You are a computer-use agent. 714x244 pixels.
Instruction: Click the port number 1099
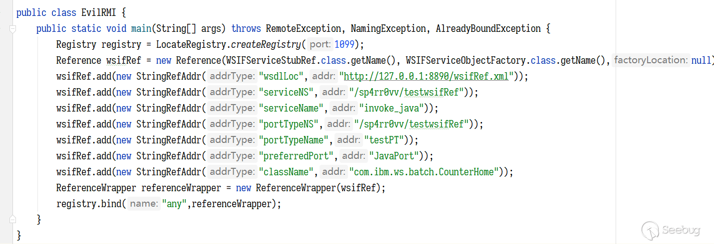(344, 44)
